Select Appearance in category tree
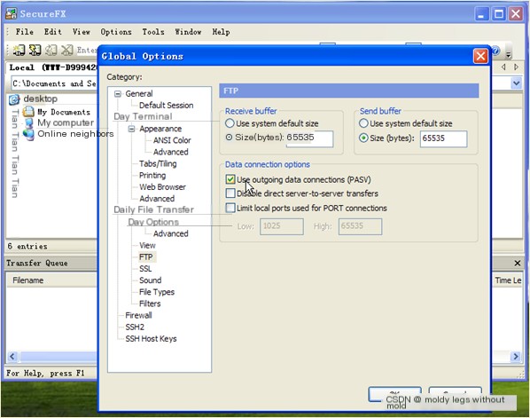 [x=160, y=129]
